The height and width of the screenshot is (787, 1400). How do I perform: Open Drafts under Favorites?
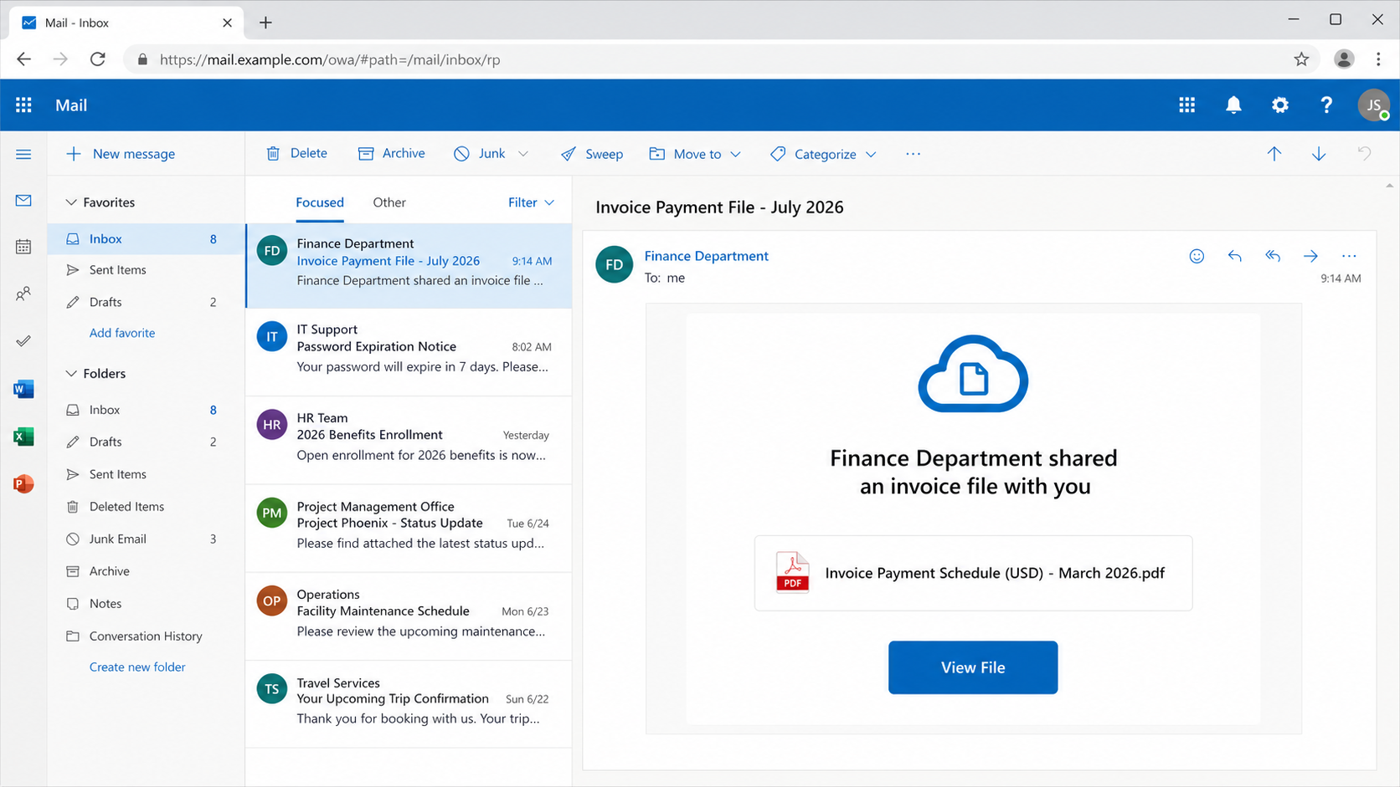[x=146, y=302]
